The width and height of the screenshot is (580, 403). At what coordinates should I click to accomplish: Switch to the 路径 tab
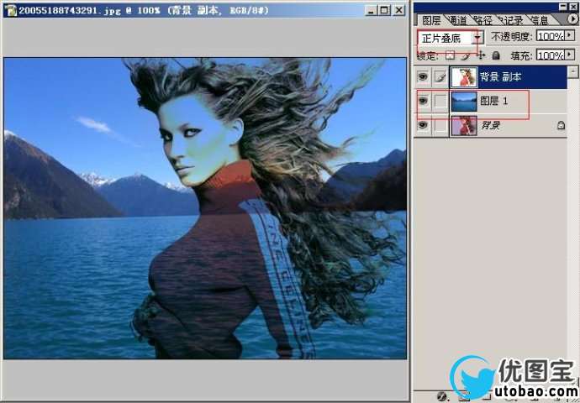coord(482,20)
